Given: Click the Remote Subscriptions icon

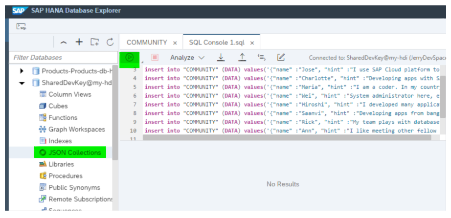Looking at the screenshot, I should pyautogui.click(x=43, y=199).
